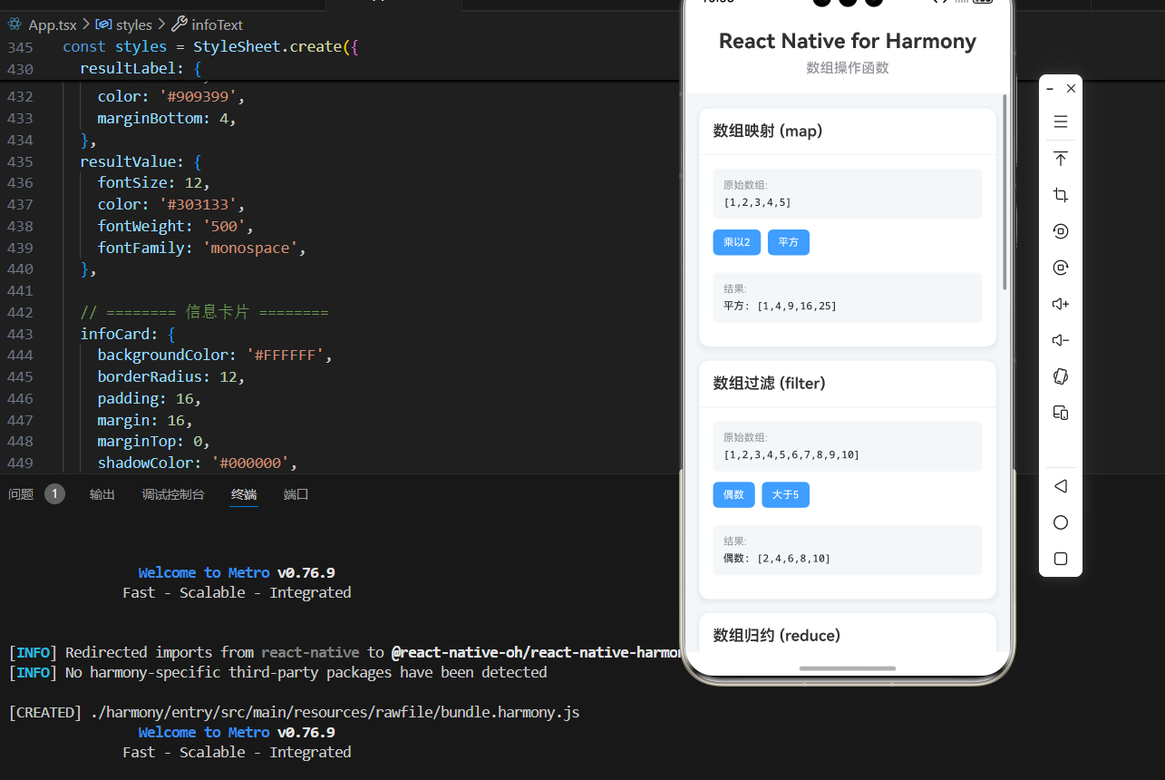Switch to the 调试控制台 panel tab

click(x=173, y=494)
